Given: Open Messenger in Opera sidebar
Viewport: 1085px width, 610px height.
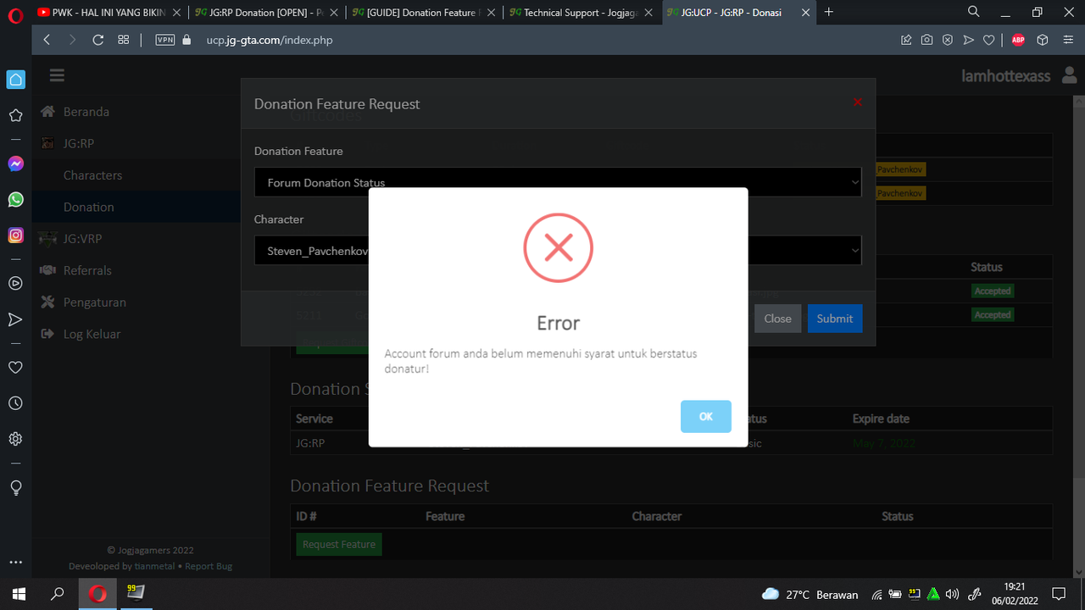Looking at the screenshot, I should [15, 164].
